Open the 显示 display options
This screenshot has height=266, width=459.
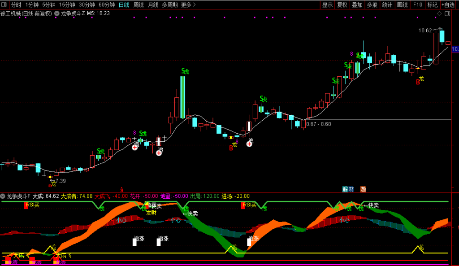coord(327,5)
